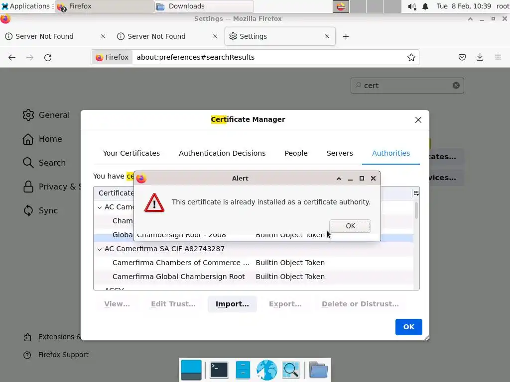Screen dimensions: 510x382
Task: Open General settings category
Action: [x=46, y=115]
